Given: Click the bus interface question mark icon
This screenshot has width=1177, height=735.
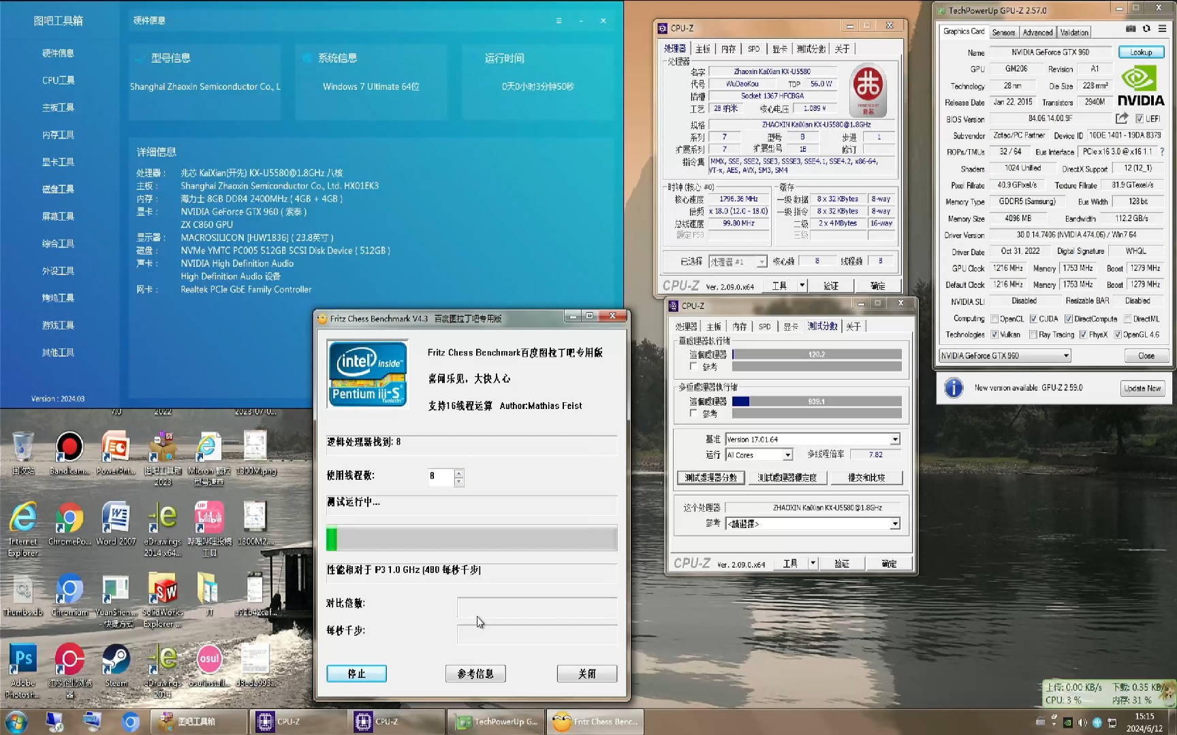Looking at the screenshot, I should coord(1162,152).
